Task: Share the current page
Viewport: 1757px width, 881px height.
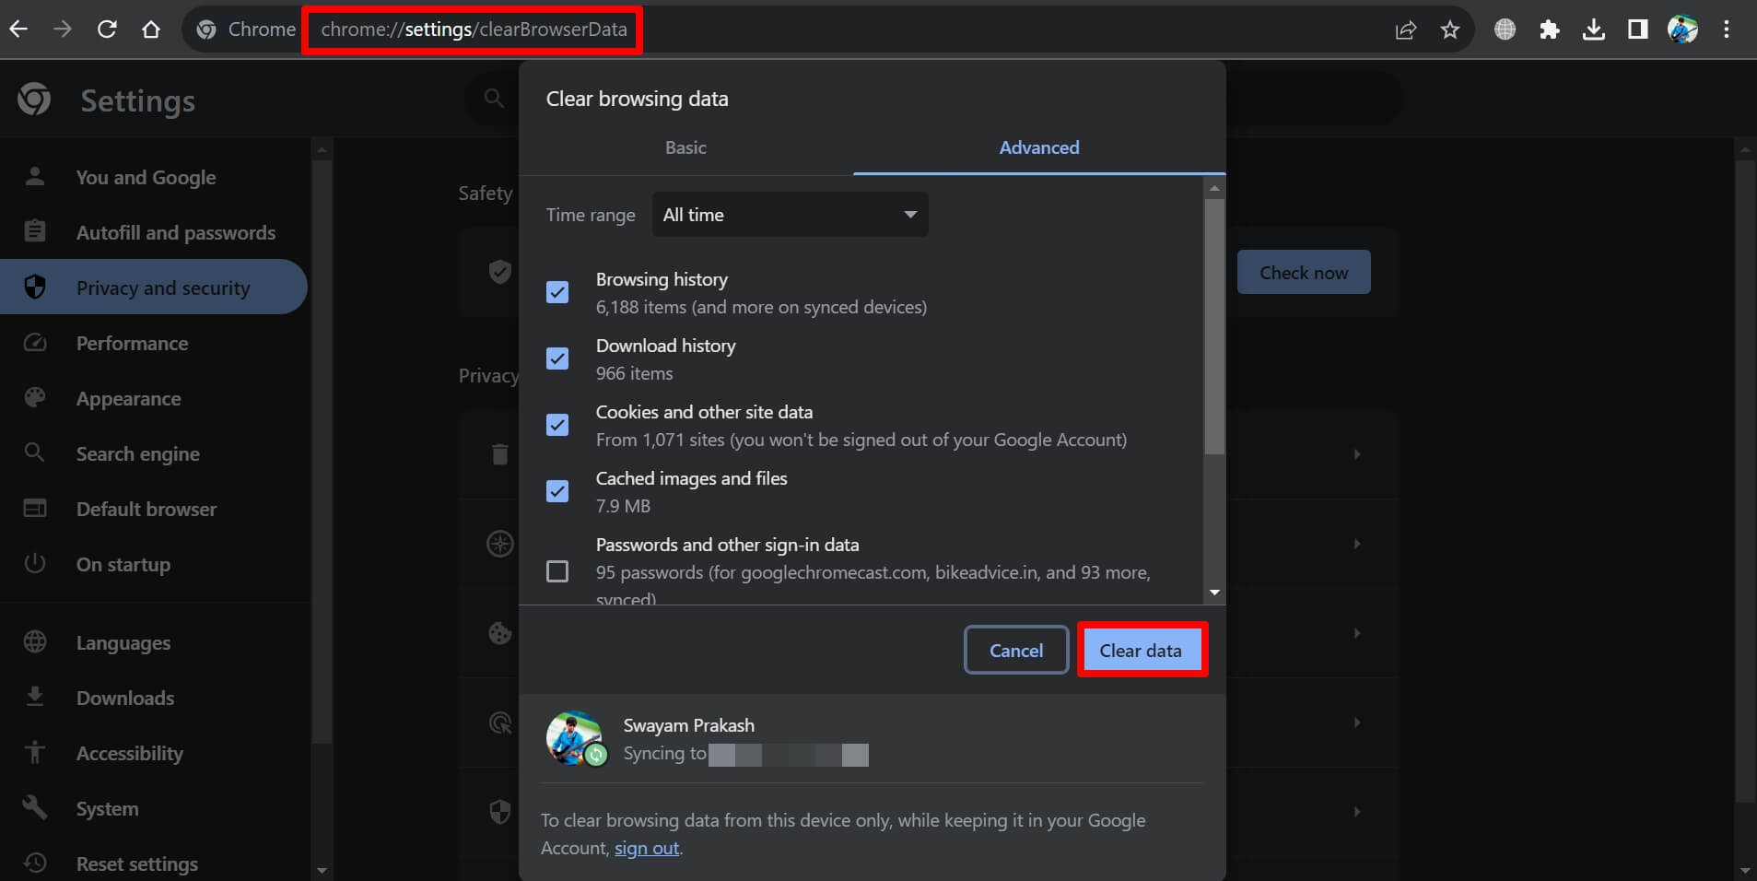Action: click(x=1406, y=29)
